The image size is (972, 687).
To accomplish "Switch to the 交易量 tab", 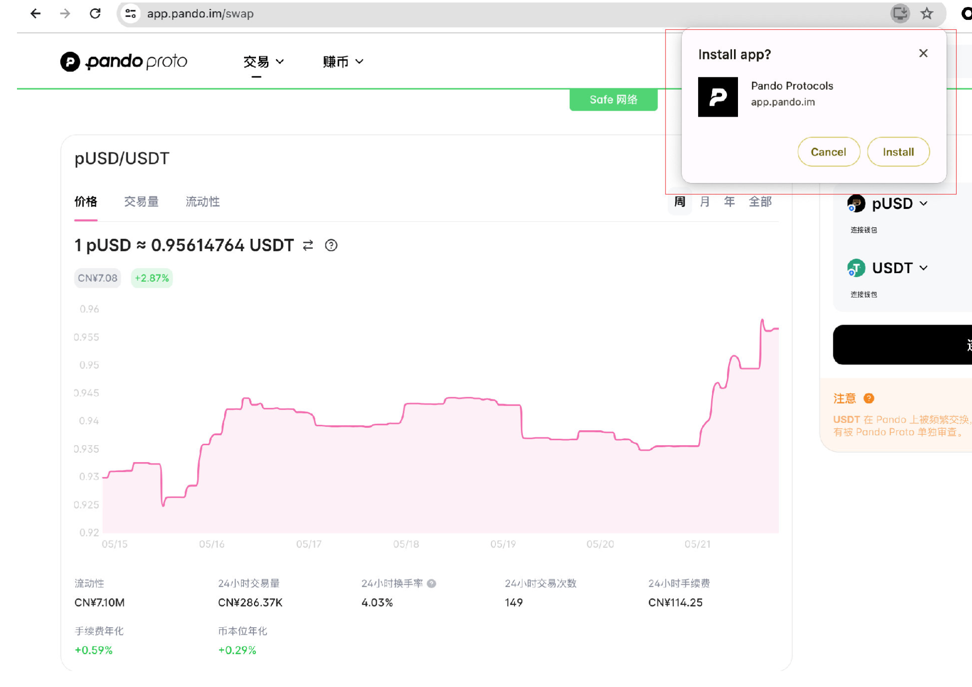I will pos(141,202).
